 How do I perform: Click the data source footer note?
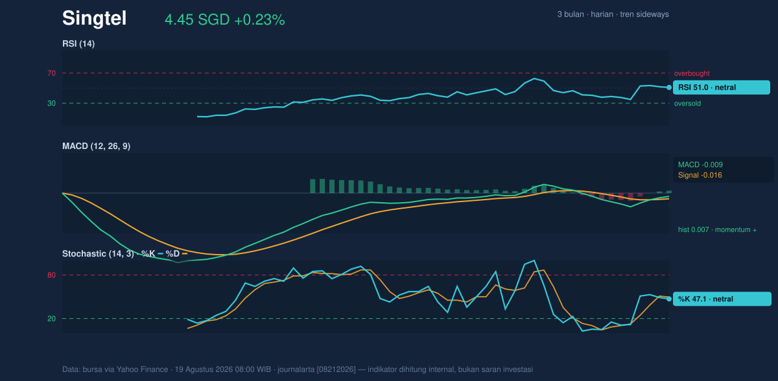tap(298, 369)
